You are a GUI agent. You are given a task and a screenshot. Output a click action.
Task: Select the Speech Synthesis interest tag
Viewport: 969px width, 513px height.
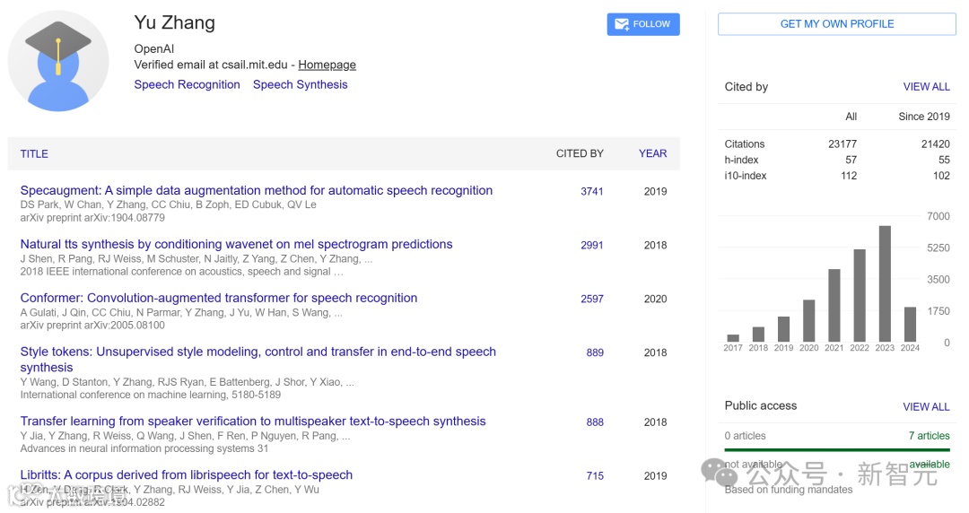point(300,84)
